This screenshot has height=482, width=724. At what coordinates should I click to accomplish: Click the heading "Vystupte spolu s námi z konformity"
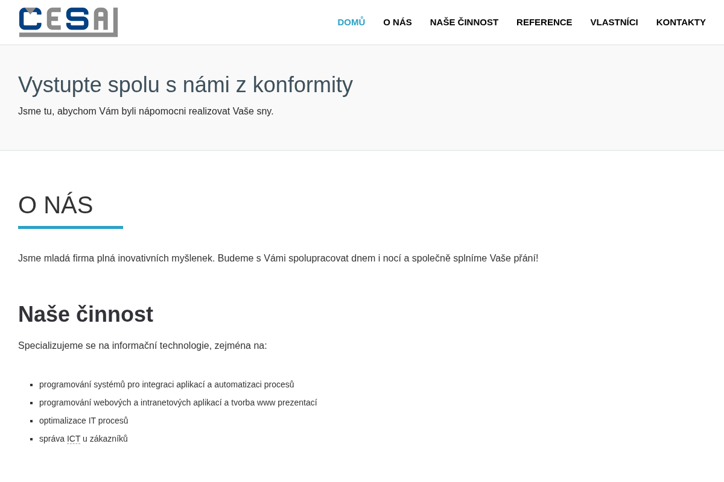(185, 85)
